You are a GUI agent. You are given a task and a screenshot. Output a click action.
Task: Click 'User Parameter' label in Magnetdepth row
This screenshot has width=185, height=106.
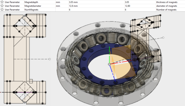(x=12, y=2)
